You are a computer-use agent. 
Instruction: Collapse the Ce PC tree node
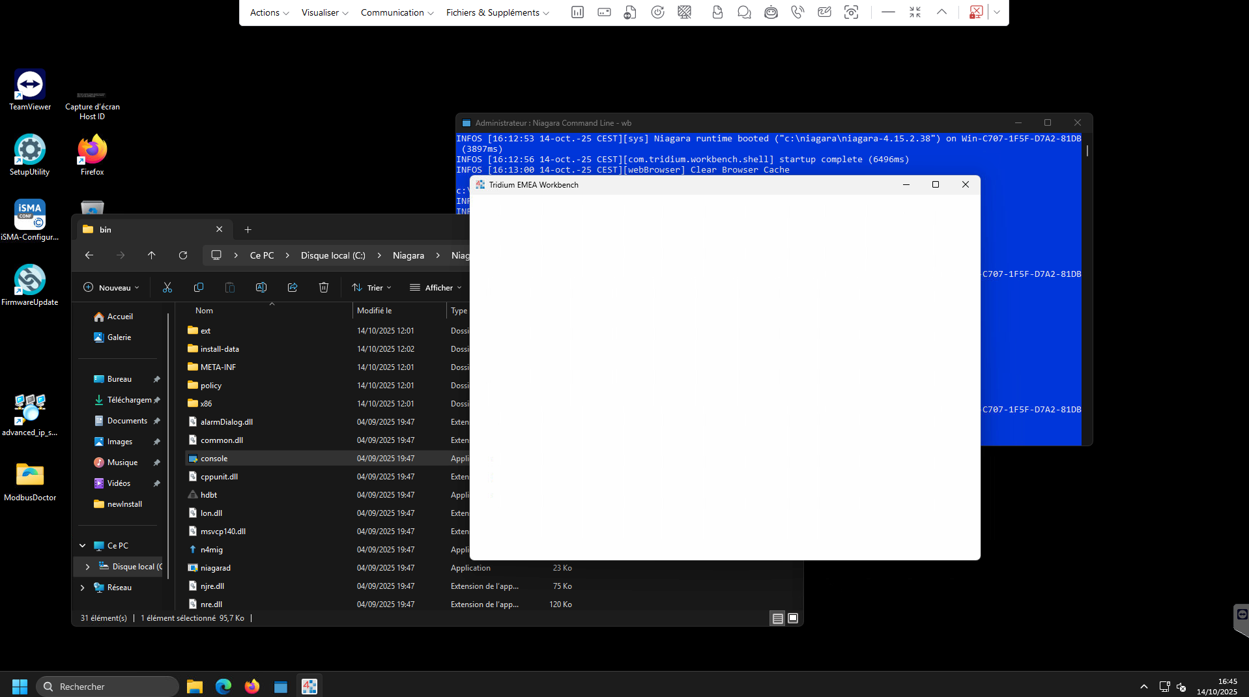click(x=83, y=546)
